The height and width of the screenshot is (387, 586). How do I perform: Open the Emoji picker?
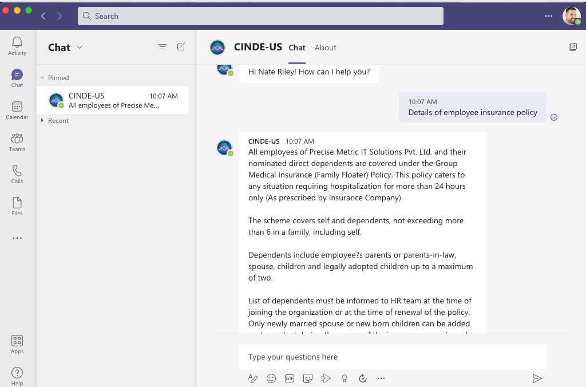point(271,378)
